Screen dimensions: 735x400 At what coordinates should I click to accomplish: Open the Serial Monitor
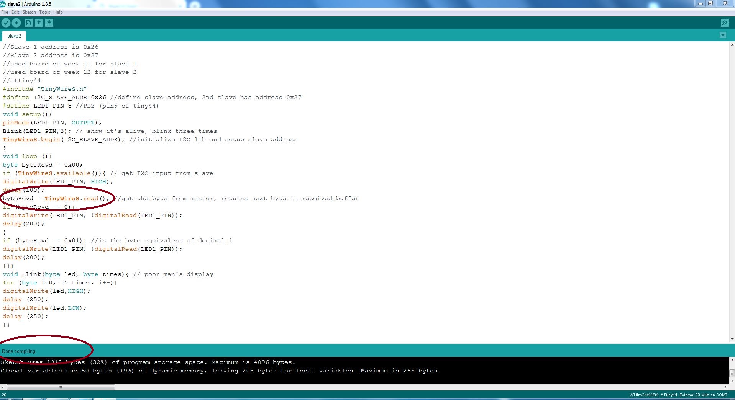point(725,23)
